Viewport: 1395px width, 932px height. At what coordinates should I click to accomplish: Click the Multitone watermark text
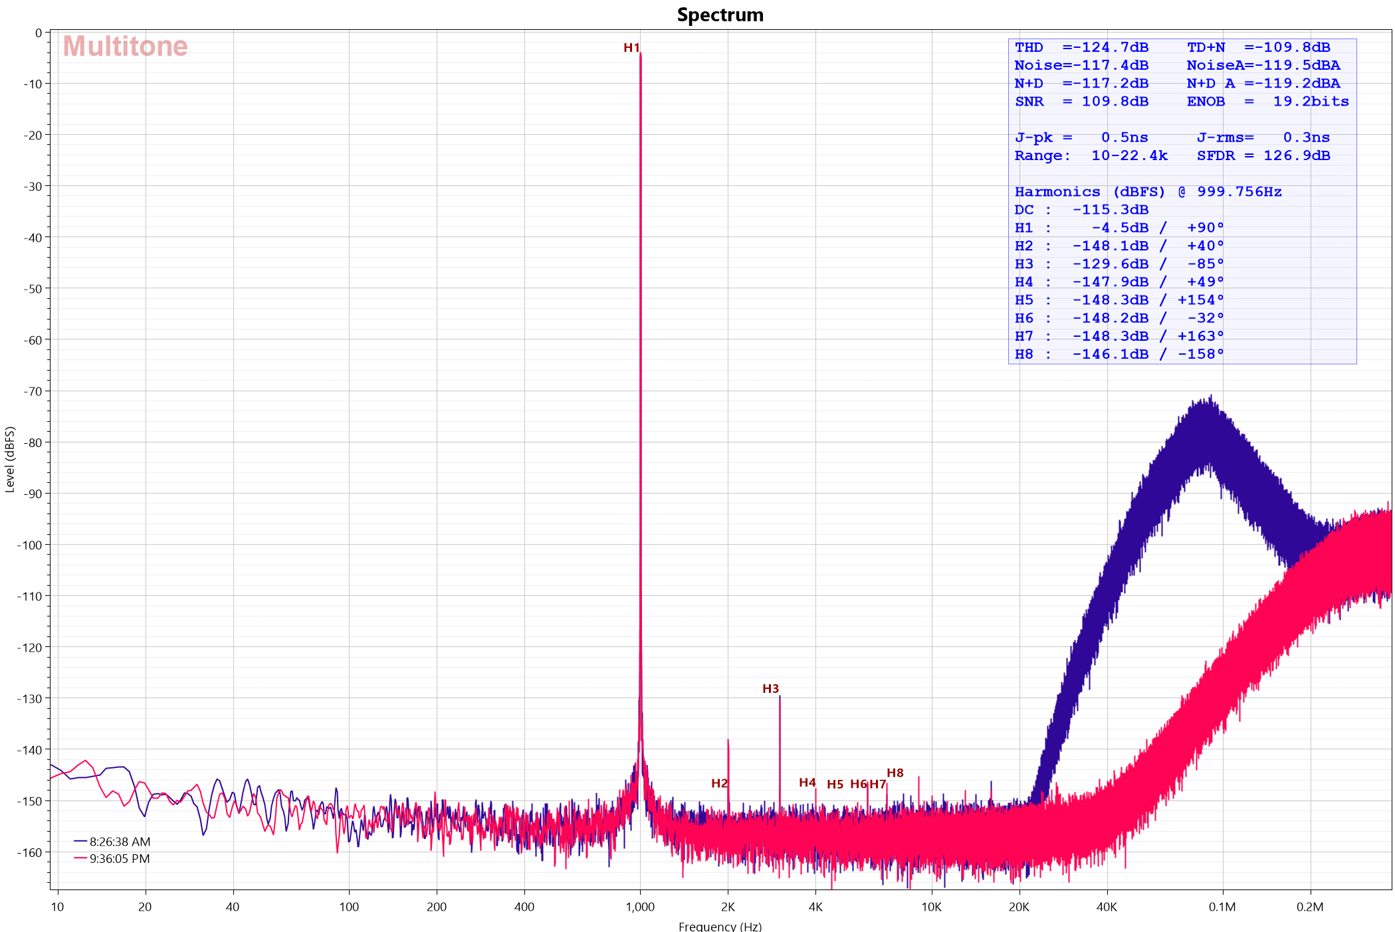pos(125,47)
